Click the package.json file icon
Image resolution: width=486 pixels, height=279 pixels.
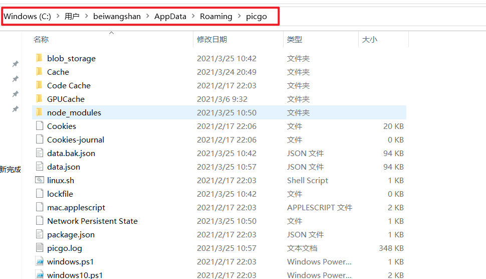(x=40, y=234)
